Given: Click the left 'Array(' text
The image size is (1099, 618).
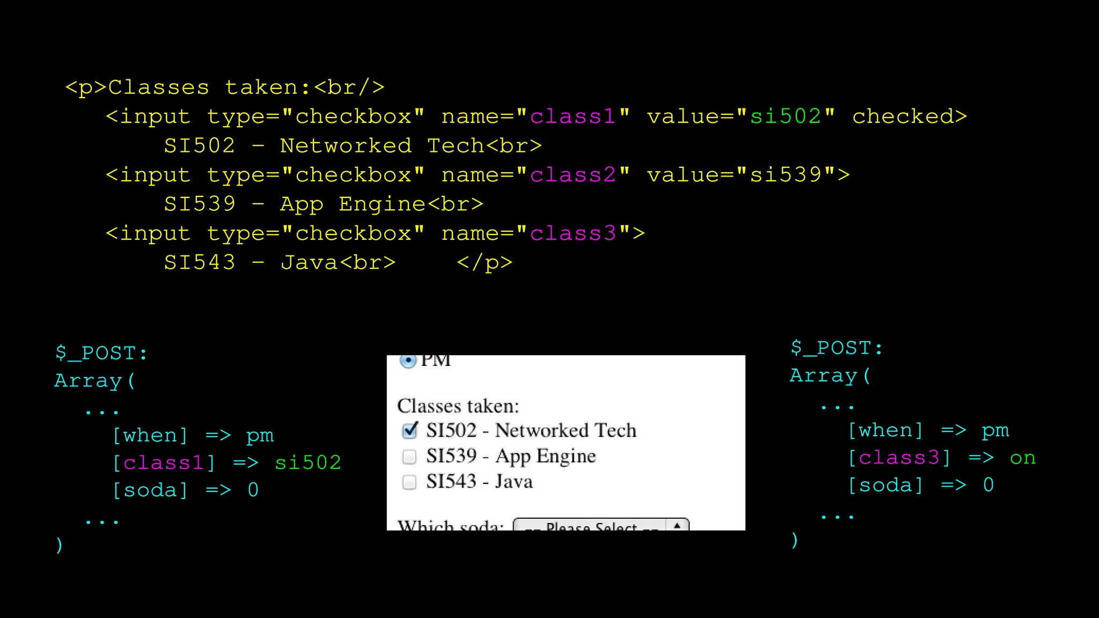Looking at the screenshot, I should 94,381.
